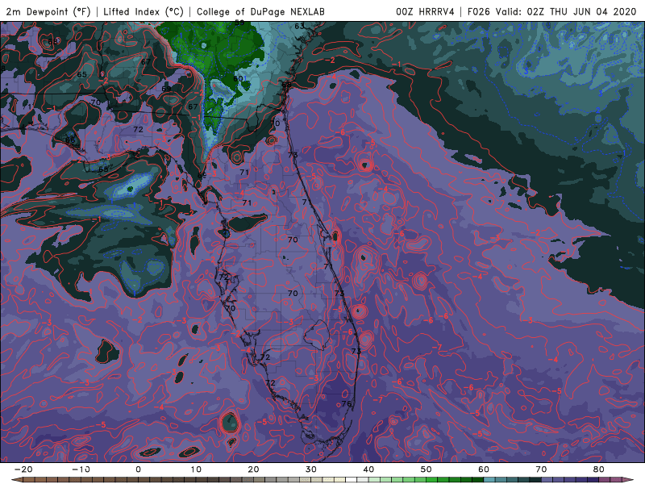The image size is (645, 484).
Task: Click the "2m Dewpoint (°F)" title text
Action: click(48, 11)
